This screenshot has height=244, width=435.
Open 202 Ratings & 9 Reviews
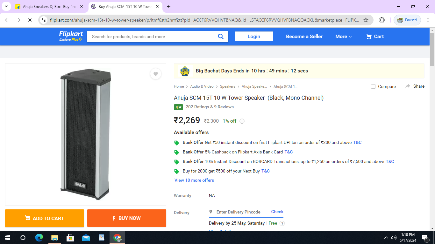click(210, 107)
